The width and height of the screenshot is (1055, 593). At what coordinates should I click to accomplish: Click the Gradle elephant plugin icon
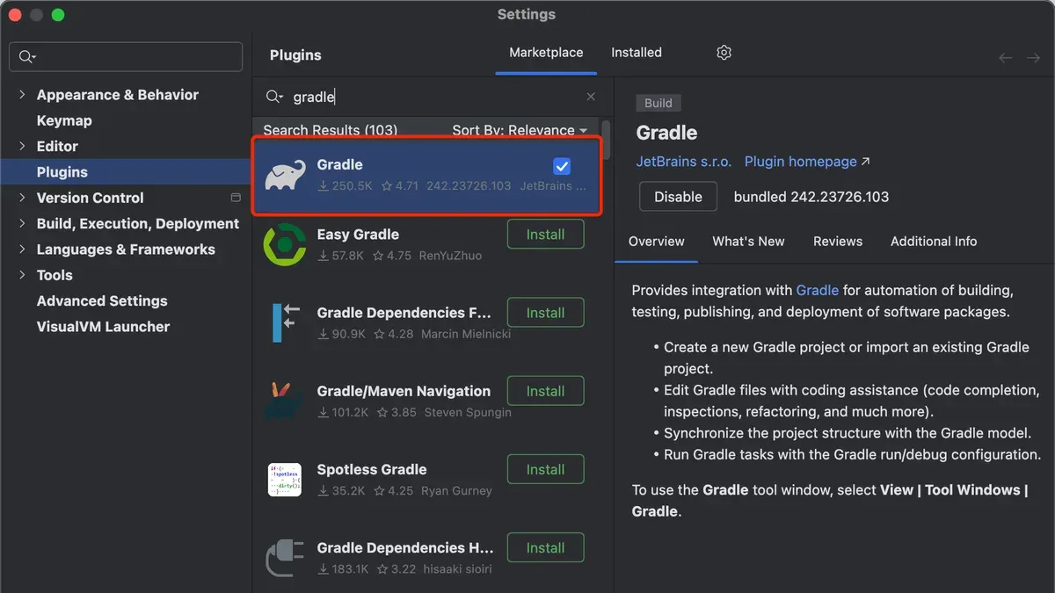(285, 175)
